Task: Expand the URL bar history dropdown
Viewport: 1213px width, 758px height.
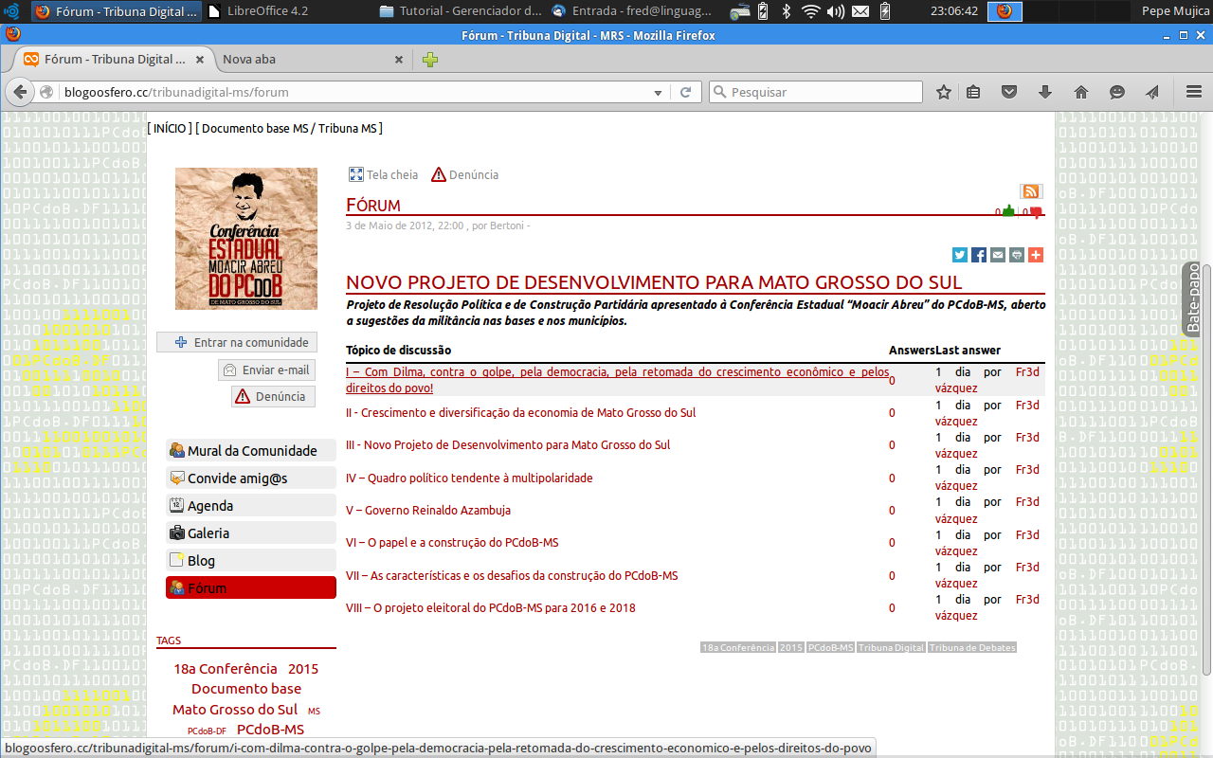Action: tap(658, 93)
